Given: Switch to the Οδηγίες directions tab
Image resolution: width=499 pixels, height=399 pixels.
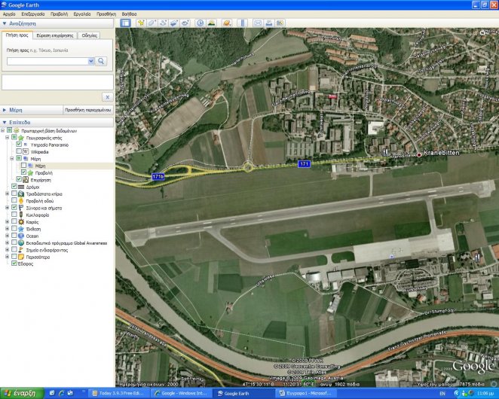Looking at the screenshot, I should (x=89, y=35).
